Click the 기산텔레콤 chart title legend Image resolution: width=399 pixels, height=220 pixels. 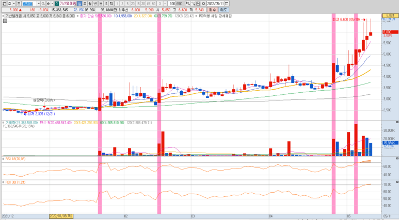point(40,16)
